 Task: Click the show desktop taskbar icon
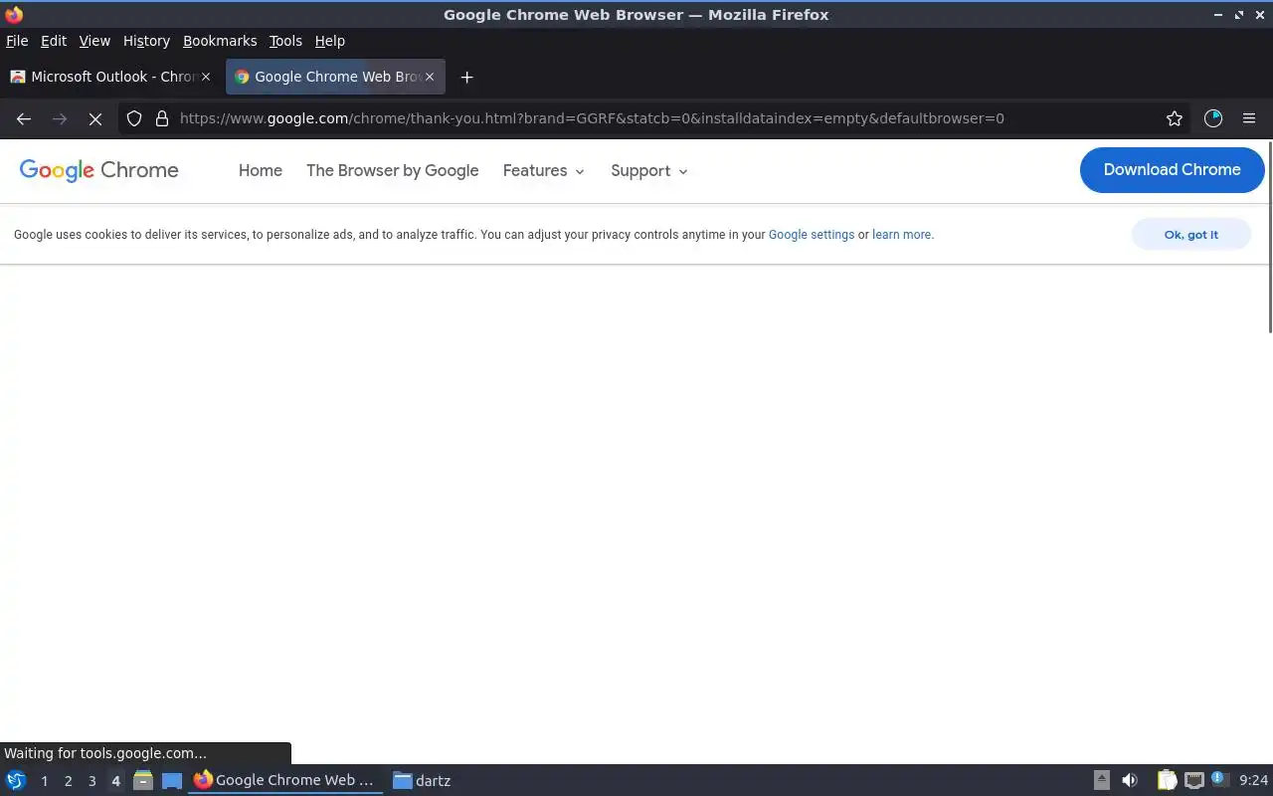click(172, 780)
